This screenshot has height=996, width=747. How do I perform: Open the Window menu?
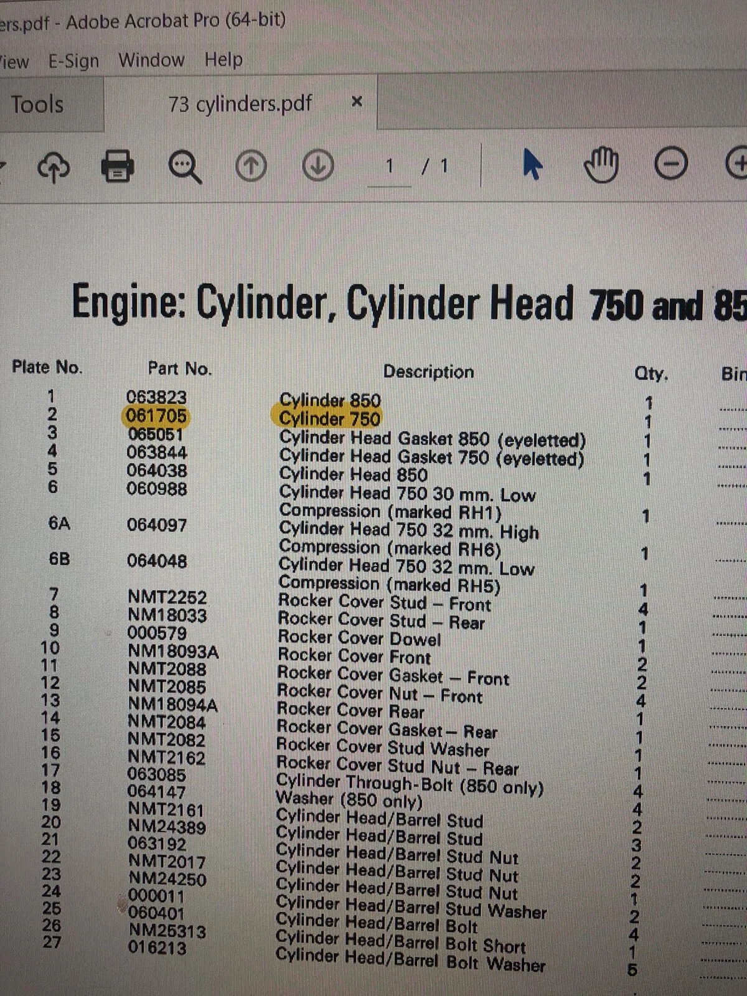coord(151,60)
